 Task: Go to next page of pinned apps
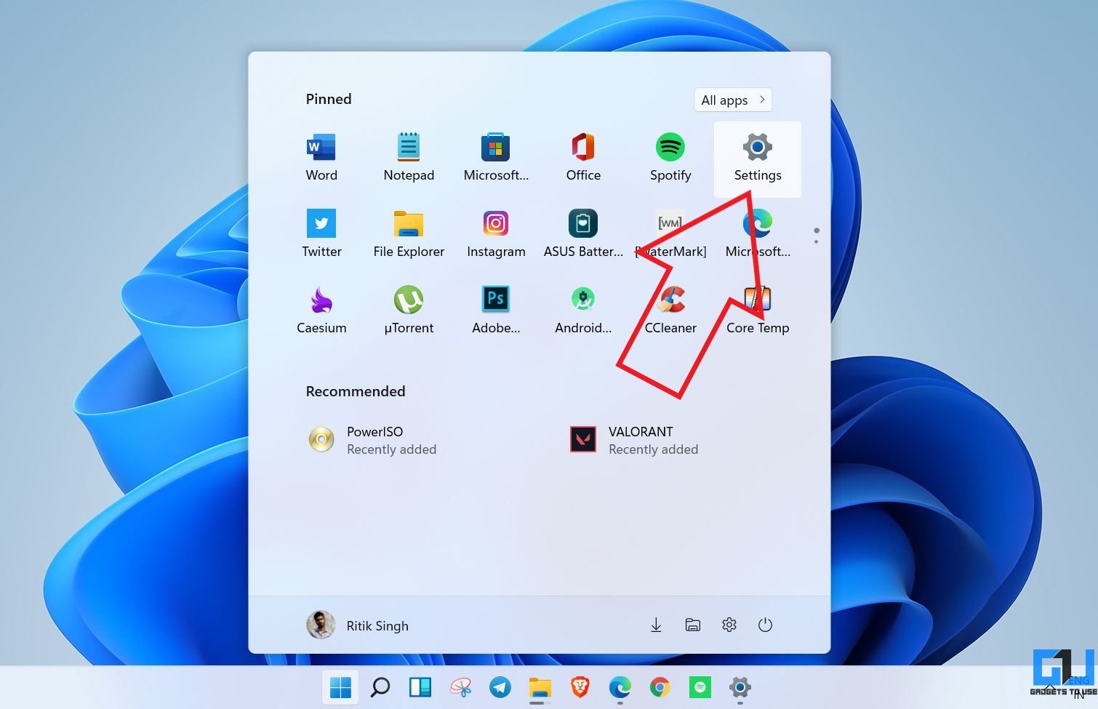817,241
